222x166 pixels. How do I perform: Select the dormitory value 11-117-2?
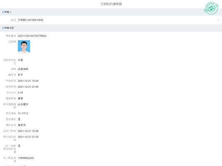coord(23,114)
